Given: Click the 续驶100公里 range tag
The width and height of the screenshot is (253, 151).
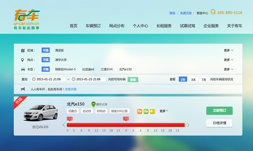Looking at the screenshot, I should pos(120,111).
